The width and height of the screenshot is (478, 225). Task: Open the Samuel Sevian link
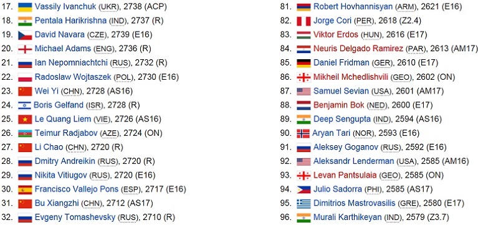coord(341,91)
